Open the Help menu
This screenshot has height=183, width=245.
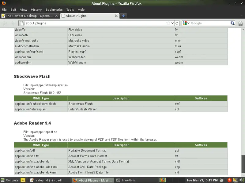(x=81, y=10)
